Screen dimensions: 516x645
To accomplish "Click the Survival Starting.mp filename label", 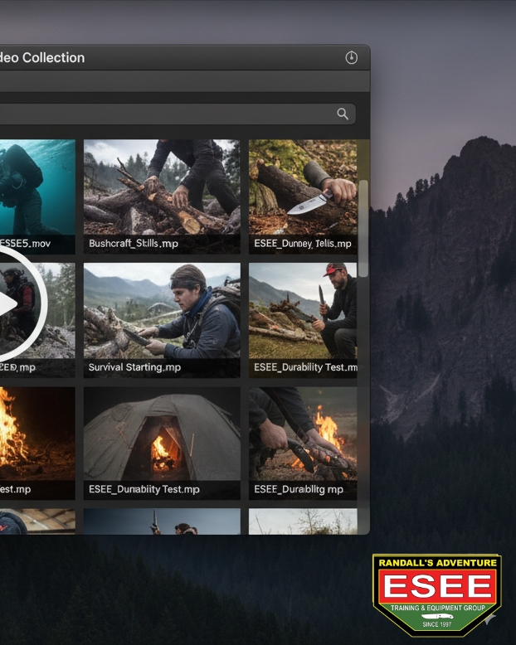I will (134, 367).
